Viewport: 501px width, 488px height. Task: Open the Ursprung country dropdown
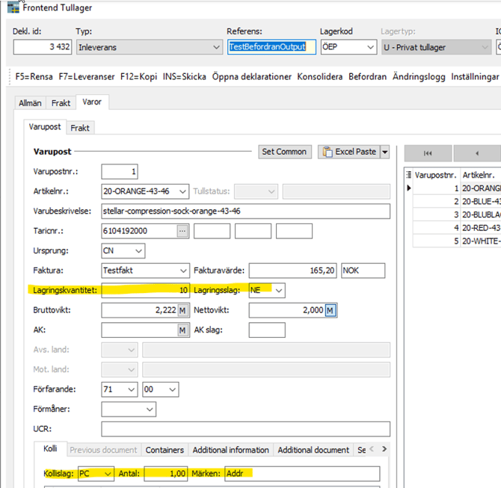[x=138, y=251]
